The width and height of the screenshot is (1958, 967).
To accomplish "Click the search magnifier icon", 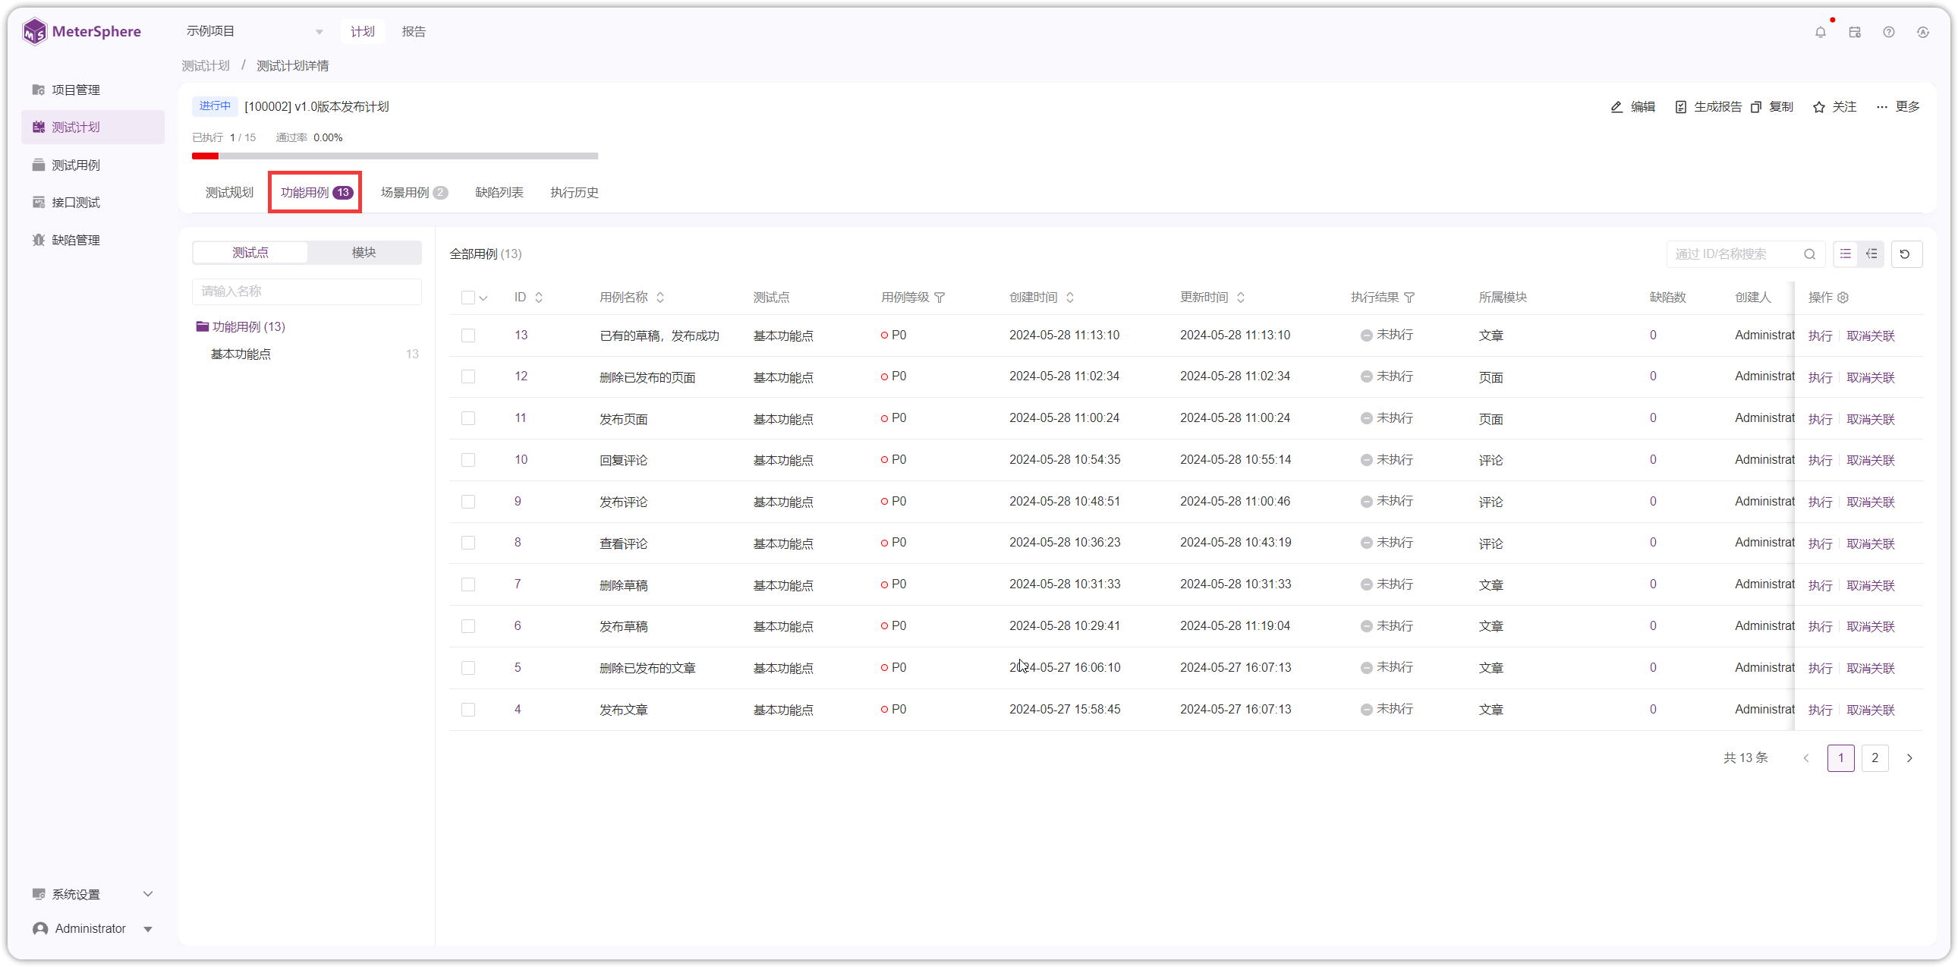I will pyautogui.click(x=1810, y=254).
